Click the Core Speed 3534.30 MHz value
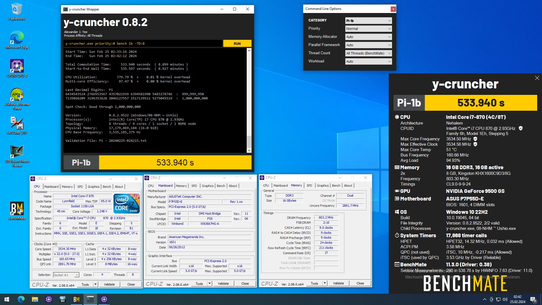The width and height of the screenshot is (542, 305). [67, 249]
